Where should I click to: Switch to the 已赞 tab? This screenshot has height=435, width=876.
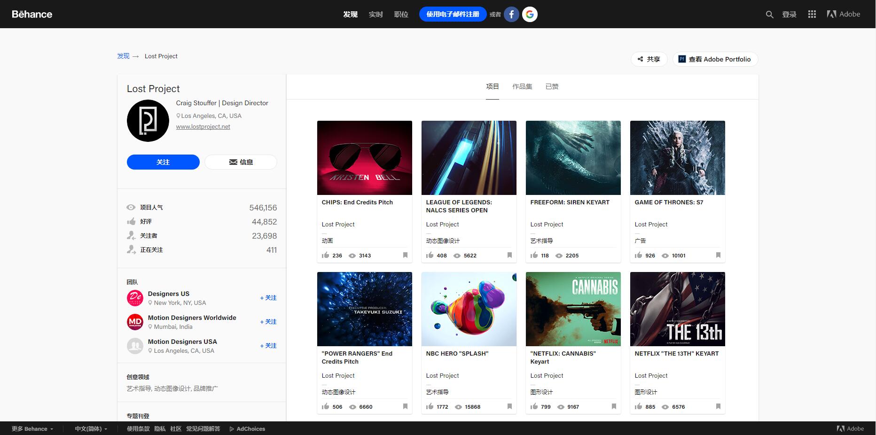pos(552,86)
